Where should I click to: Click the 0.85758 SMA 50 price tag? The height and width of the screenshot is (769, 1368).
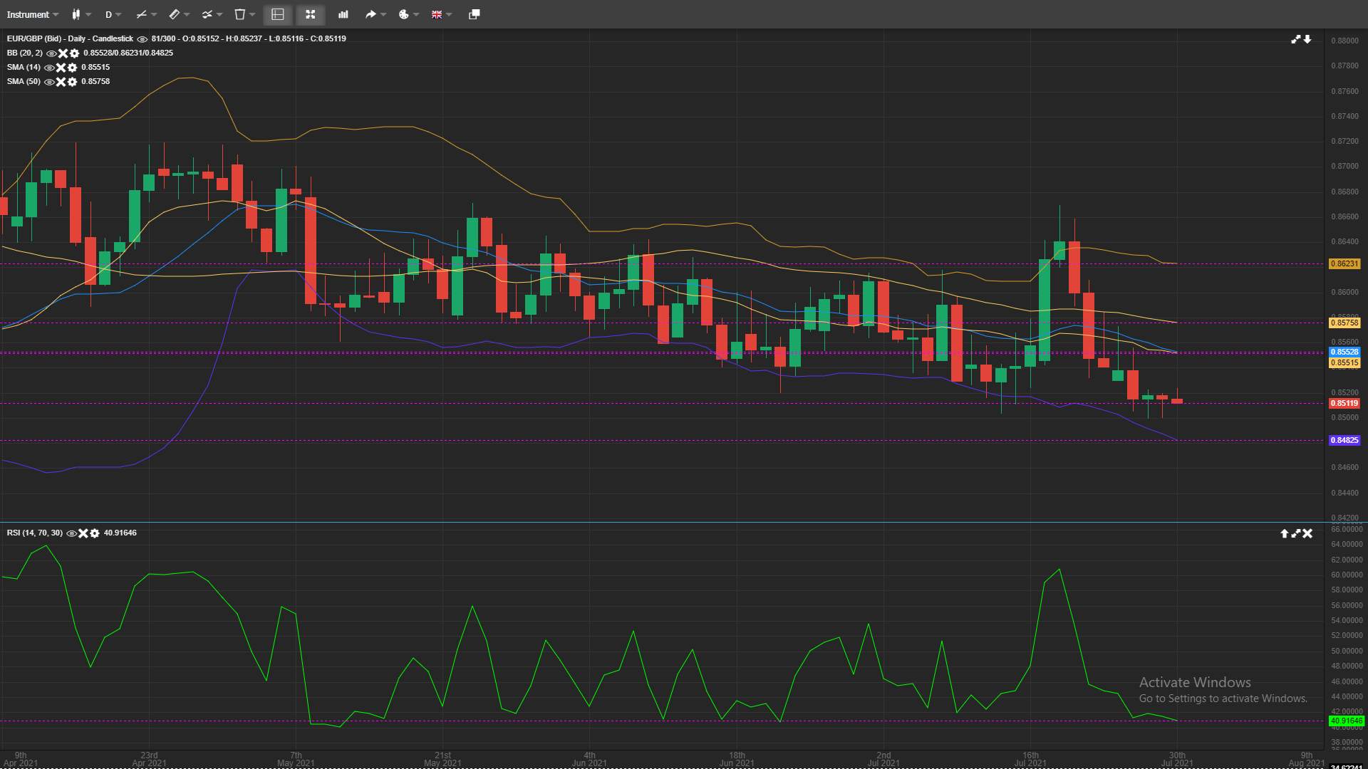tap(1344, 323)
